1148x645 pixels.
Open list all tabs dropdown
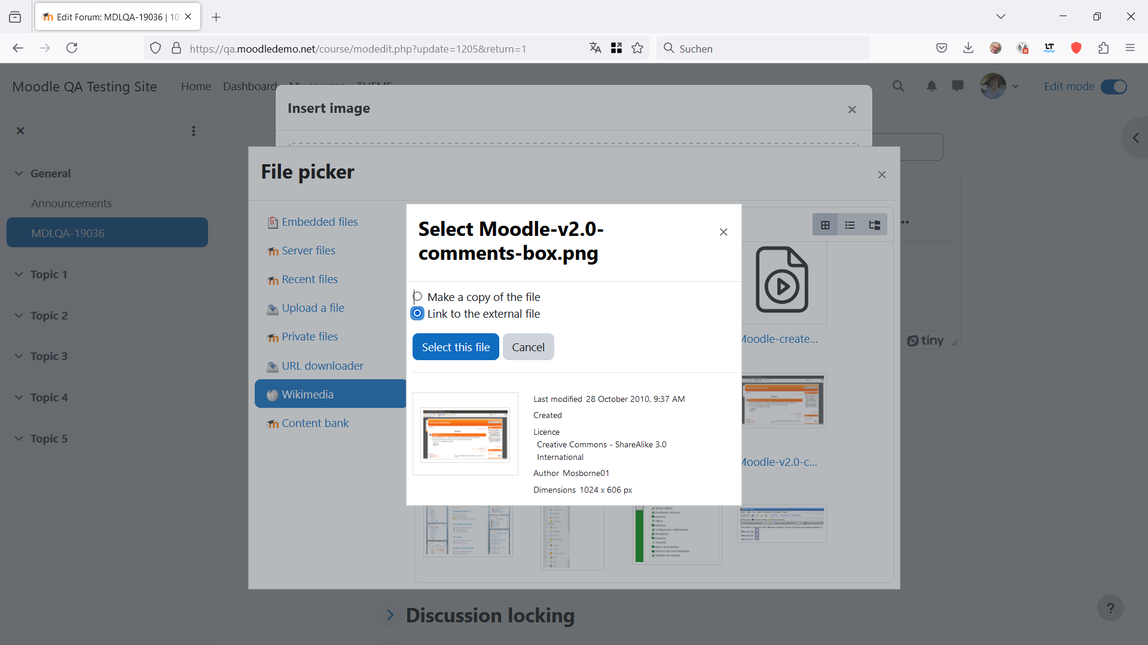click(1001, 17)
